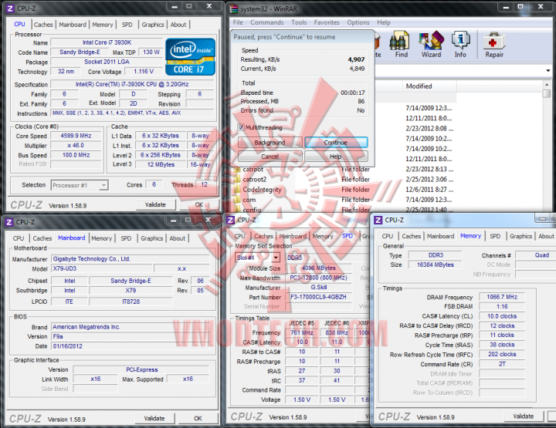The height and width of the screenshot is (428, 556).
Task: Click CPU-Z icon in Mainboard window title bar
Action: tap(9, 222)
